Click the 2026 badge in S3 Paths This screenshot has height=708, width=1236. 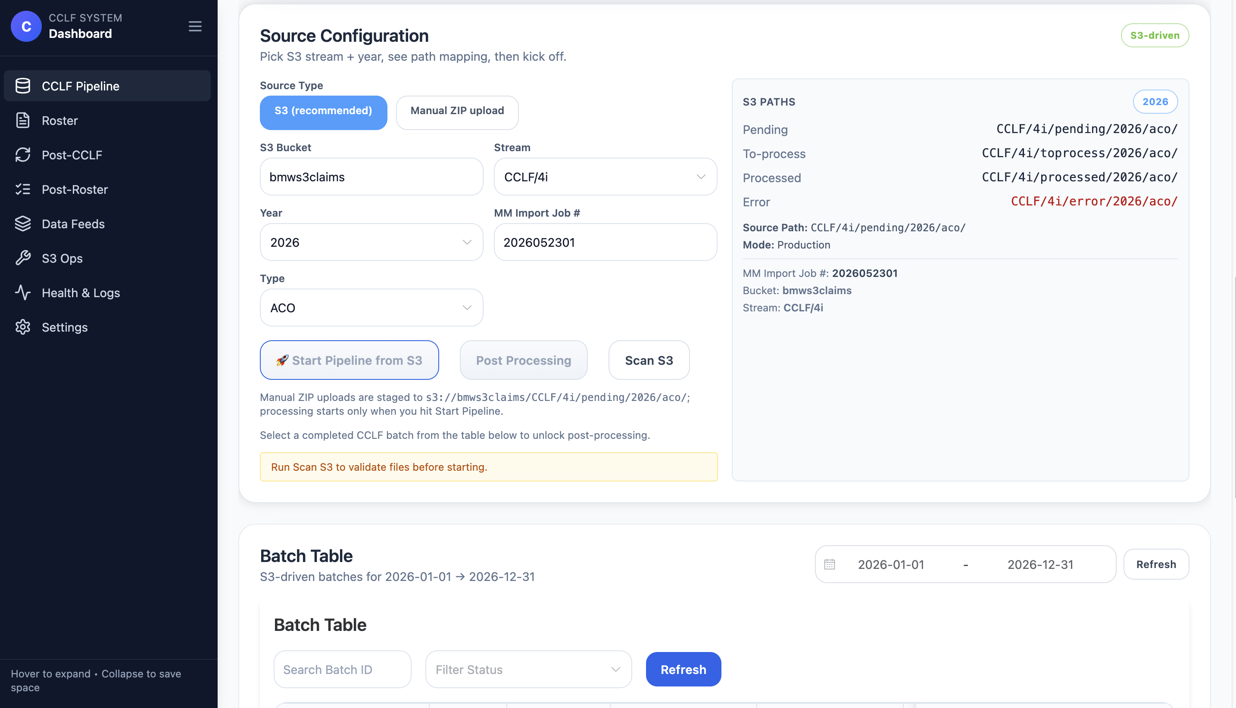click(x=1155, y=102)
